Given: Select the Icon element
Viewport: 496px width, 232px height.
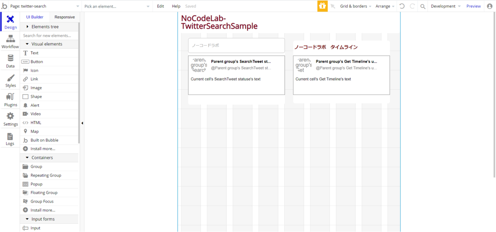Looking at the screenshot, I should [49, 70].
